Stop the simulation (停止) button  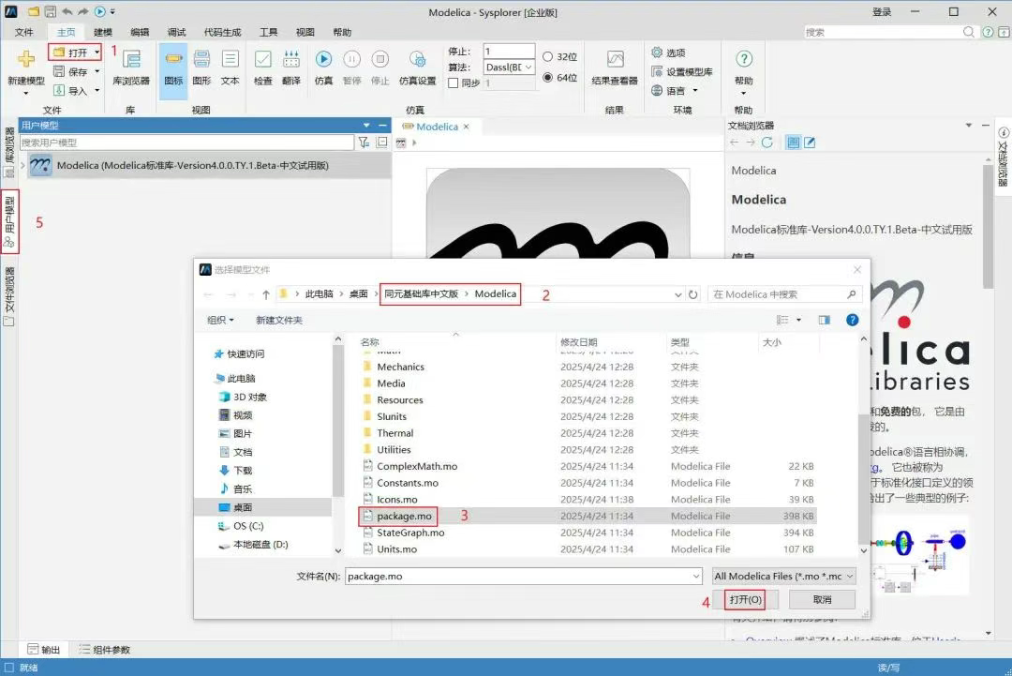[380, 59]
